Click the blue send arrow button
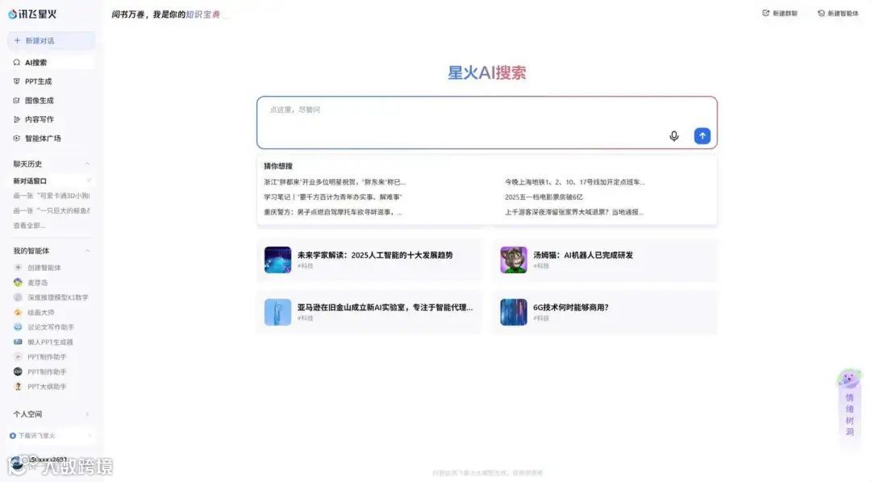 [x=702, y=136]
